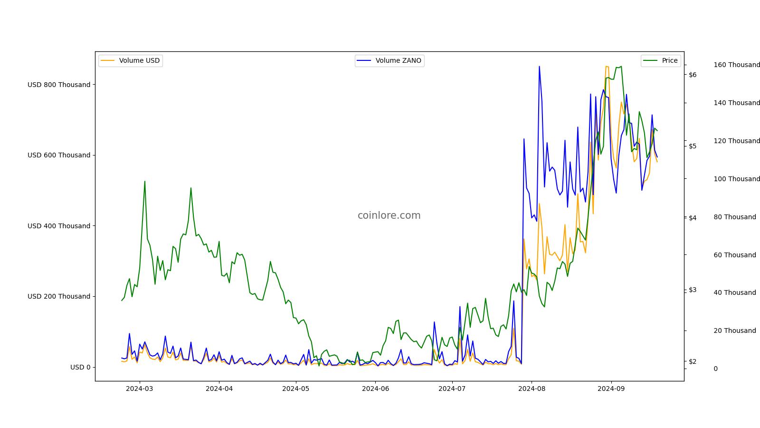
Task: Click the Price legend label
Action: tap(670, 60)
